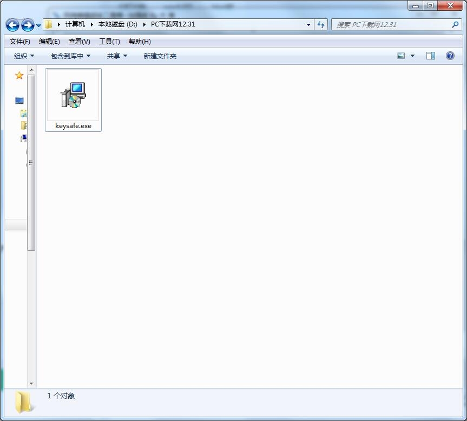Select 本地磁盘 (D:) in the address path
The height and width of the screenshot is (421, 467).
117,24
